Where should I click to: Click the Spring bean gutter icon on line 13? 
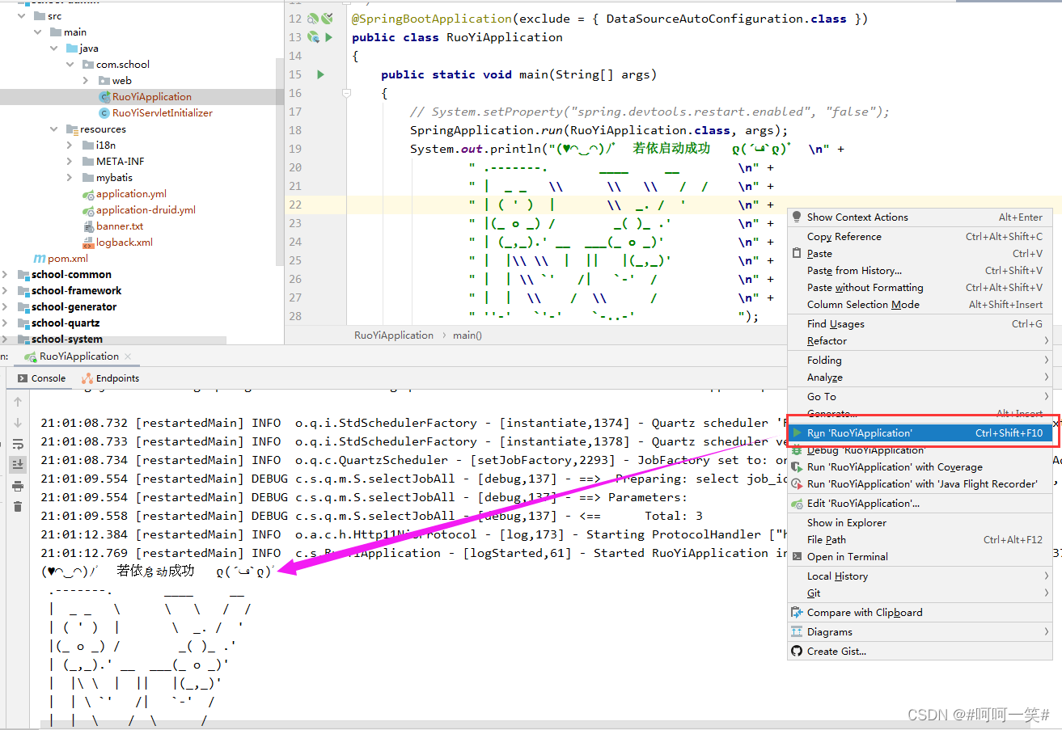[313, 37]
